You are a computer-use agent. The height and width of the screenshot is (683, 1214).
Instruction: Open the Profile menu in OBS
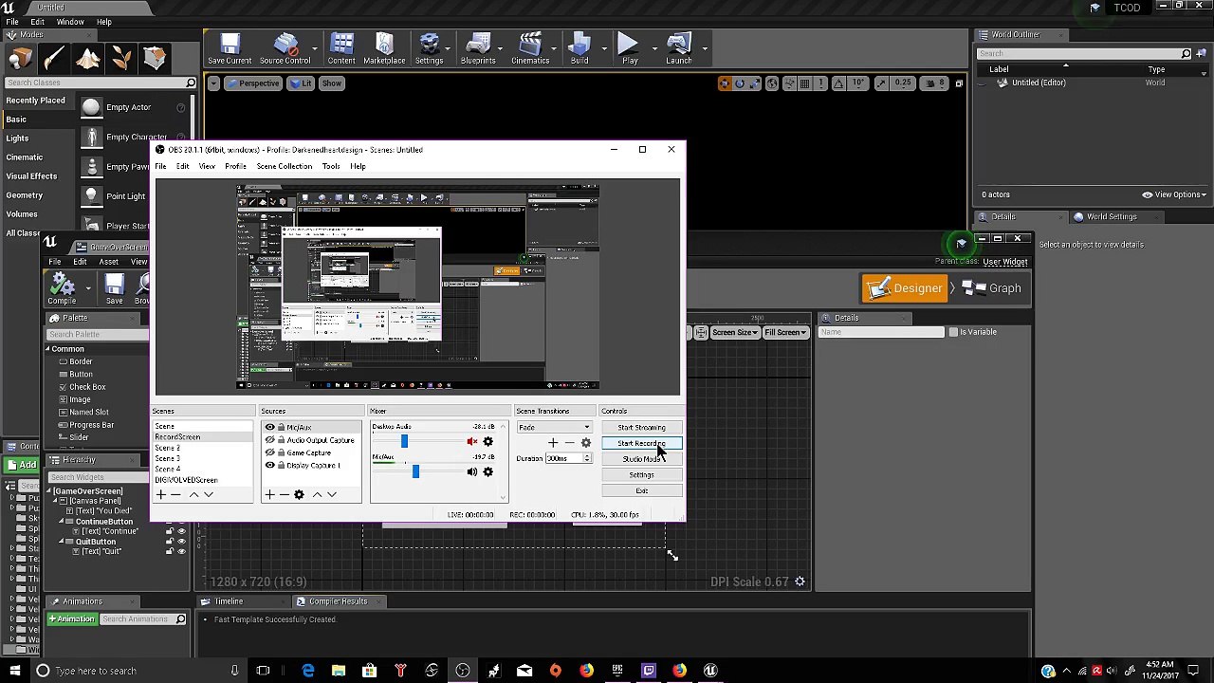click(235, 166)
